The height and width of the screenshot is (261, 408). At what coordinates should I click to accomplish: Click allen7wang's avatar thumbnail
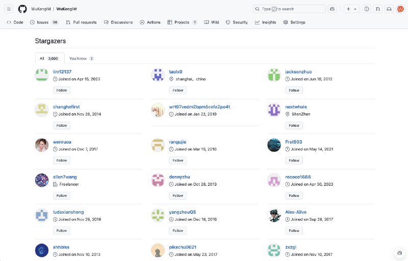coord(42,180)
